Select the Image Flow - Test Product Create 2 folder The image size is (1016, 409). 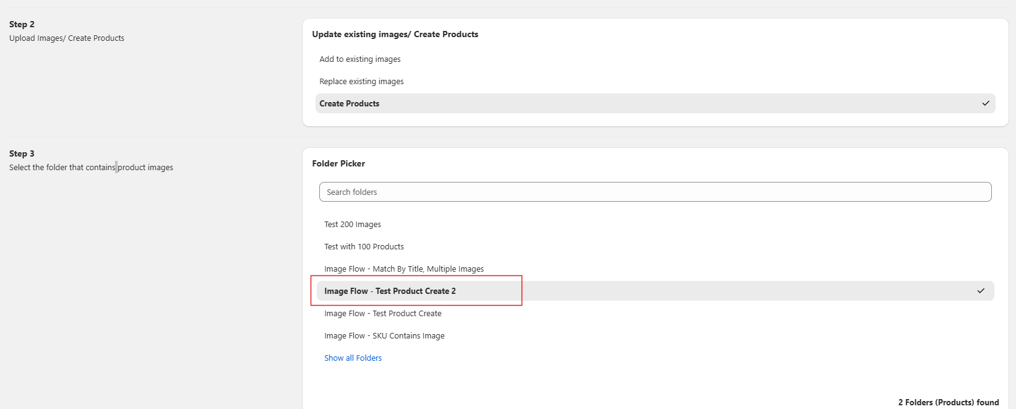pyautogui.click(x=390, y=291)
